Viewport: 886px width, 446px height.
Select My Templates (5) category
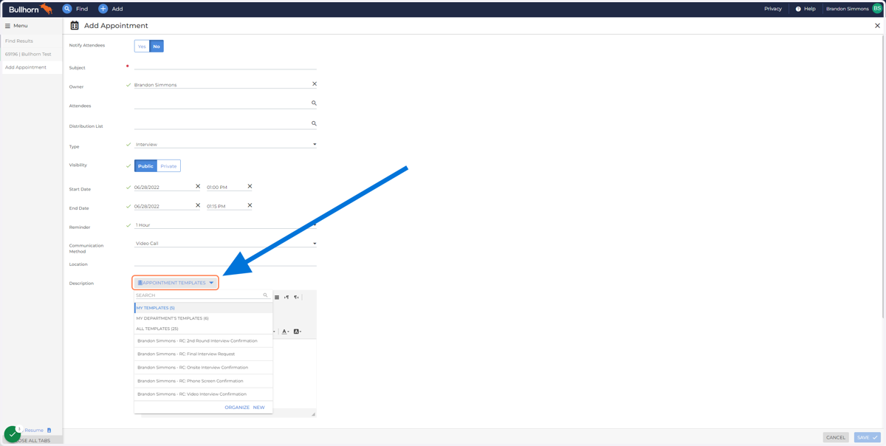[204, 308]
